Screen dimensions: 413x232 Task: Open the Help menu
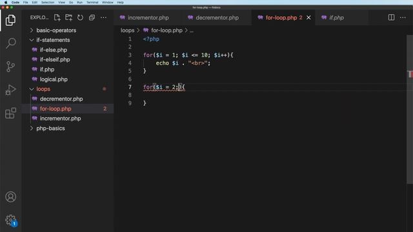[121, 3]
